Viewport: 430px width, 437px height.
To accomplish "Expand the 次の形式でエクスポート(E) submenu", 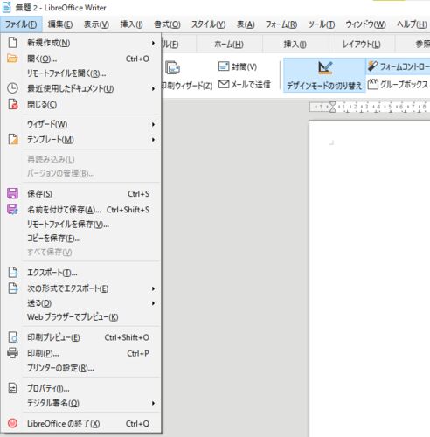I will coord(153,288).
